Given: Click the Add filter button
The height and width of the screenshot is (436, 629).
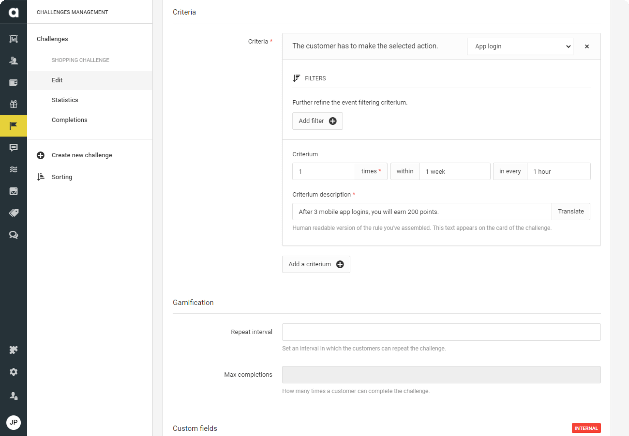Looking at the screenshot, I should (x=317, y=121).
